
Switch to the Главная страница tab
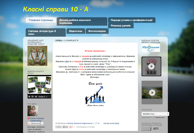[41, 20]
